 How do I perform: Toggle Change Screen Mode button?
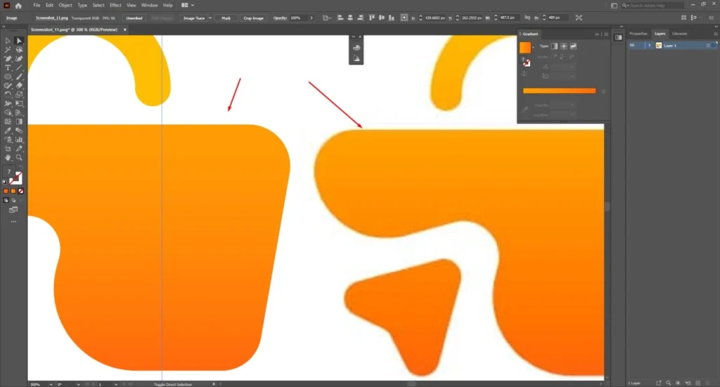13,209
